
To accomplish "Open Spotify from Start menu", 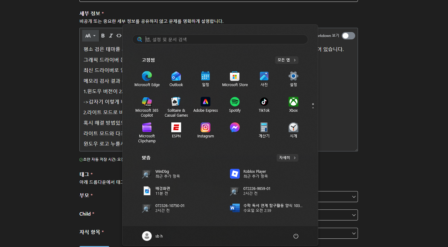I will pyautogui.click(x=235, y=105).
